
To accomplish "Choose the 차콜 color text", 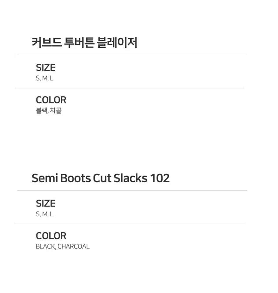I will pos(56,111).
